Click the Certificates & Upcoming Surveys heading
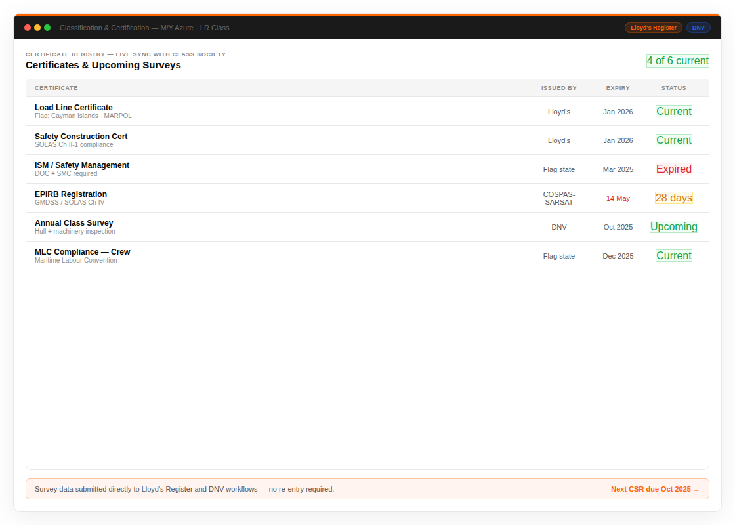The width and height of the screenshot is (735, 525). pos(103,65)
